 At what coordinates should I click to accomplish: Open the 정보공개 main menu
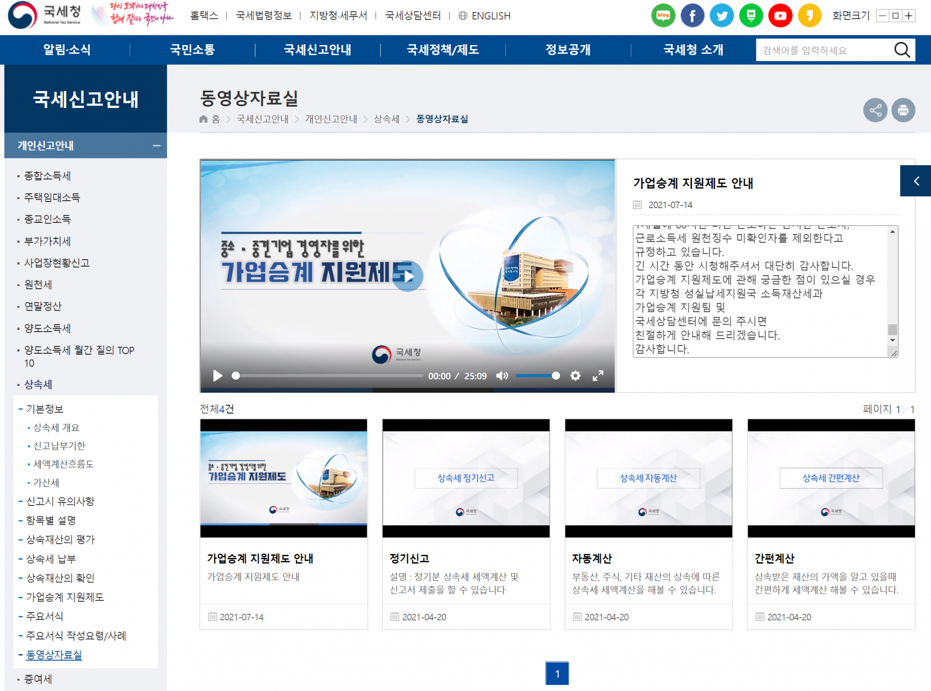coord(568,50)
